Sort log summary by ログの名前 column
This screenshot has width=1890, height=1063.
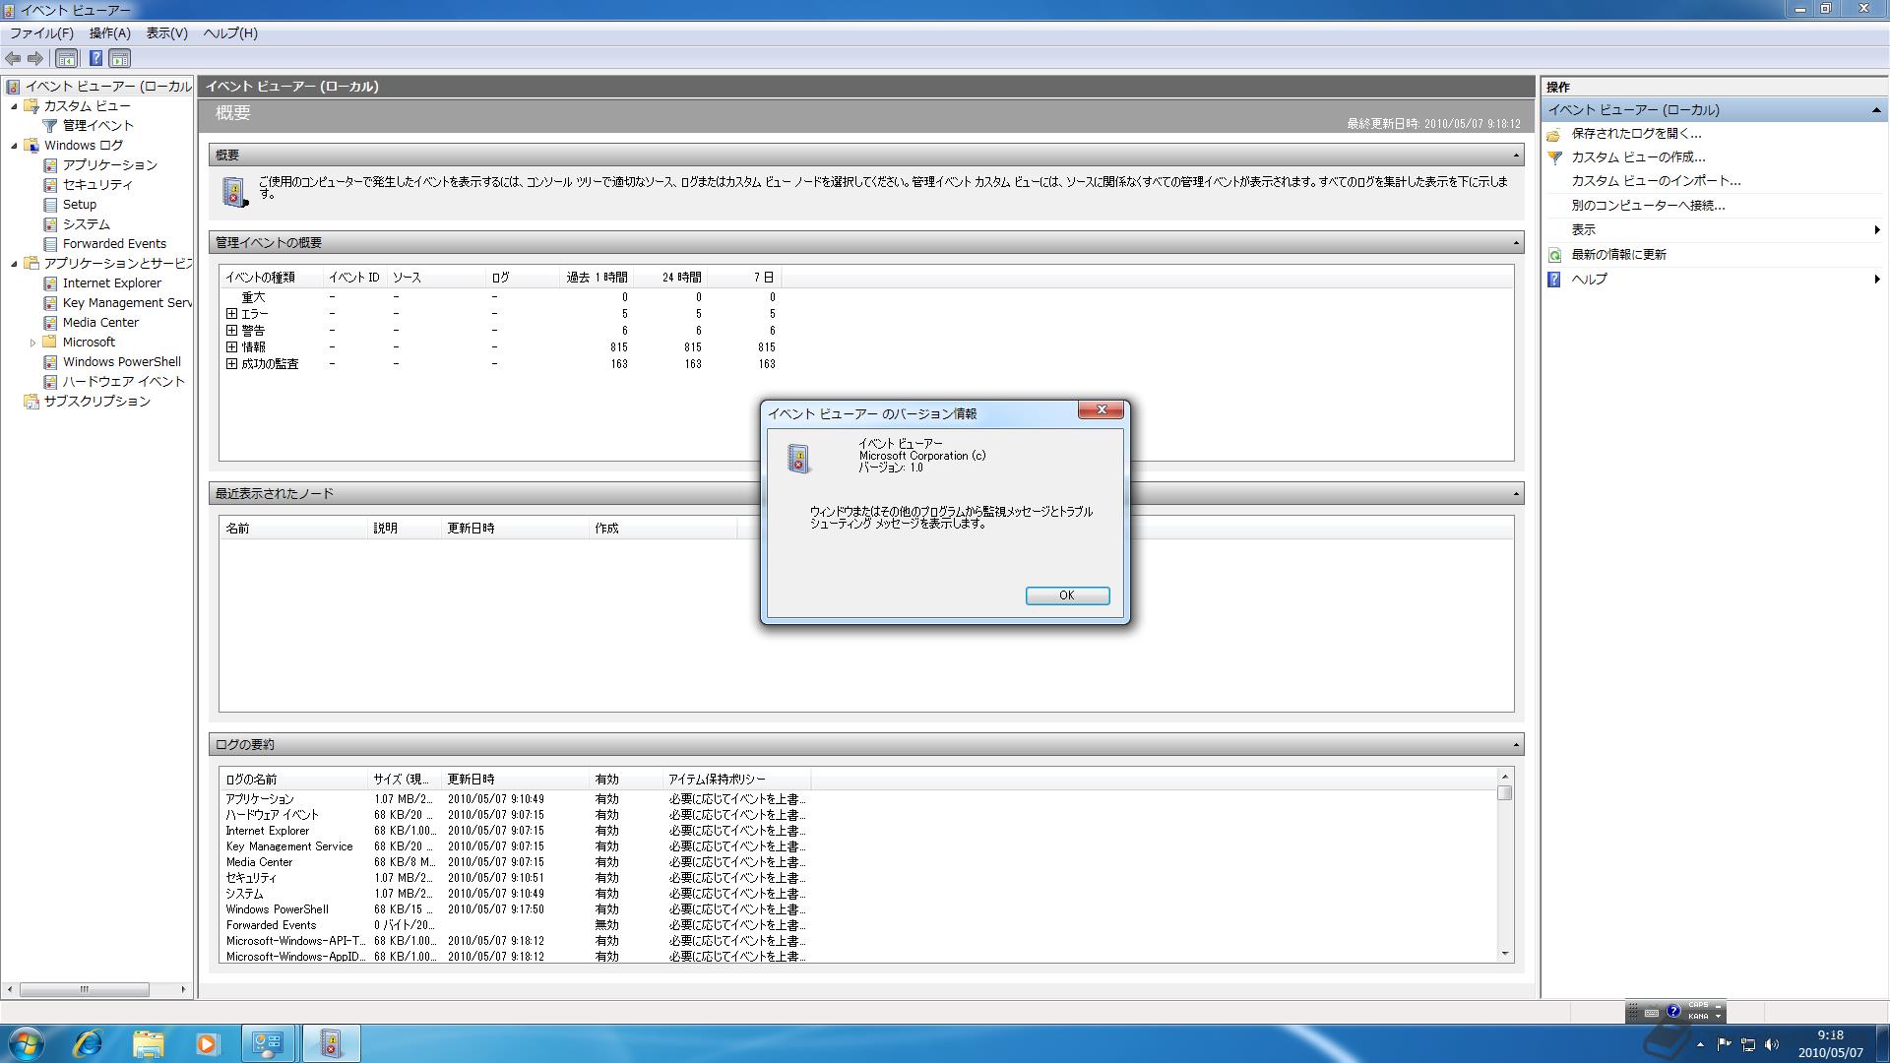293,780
